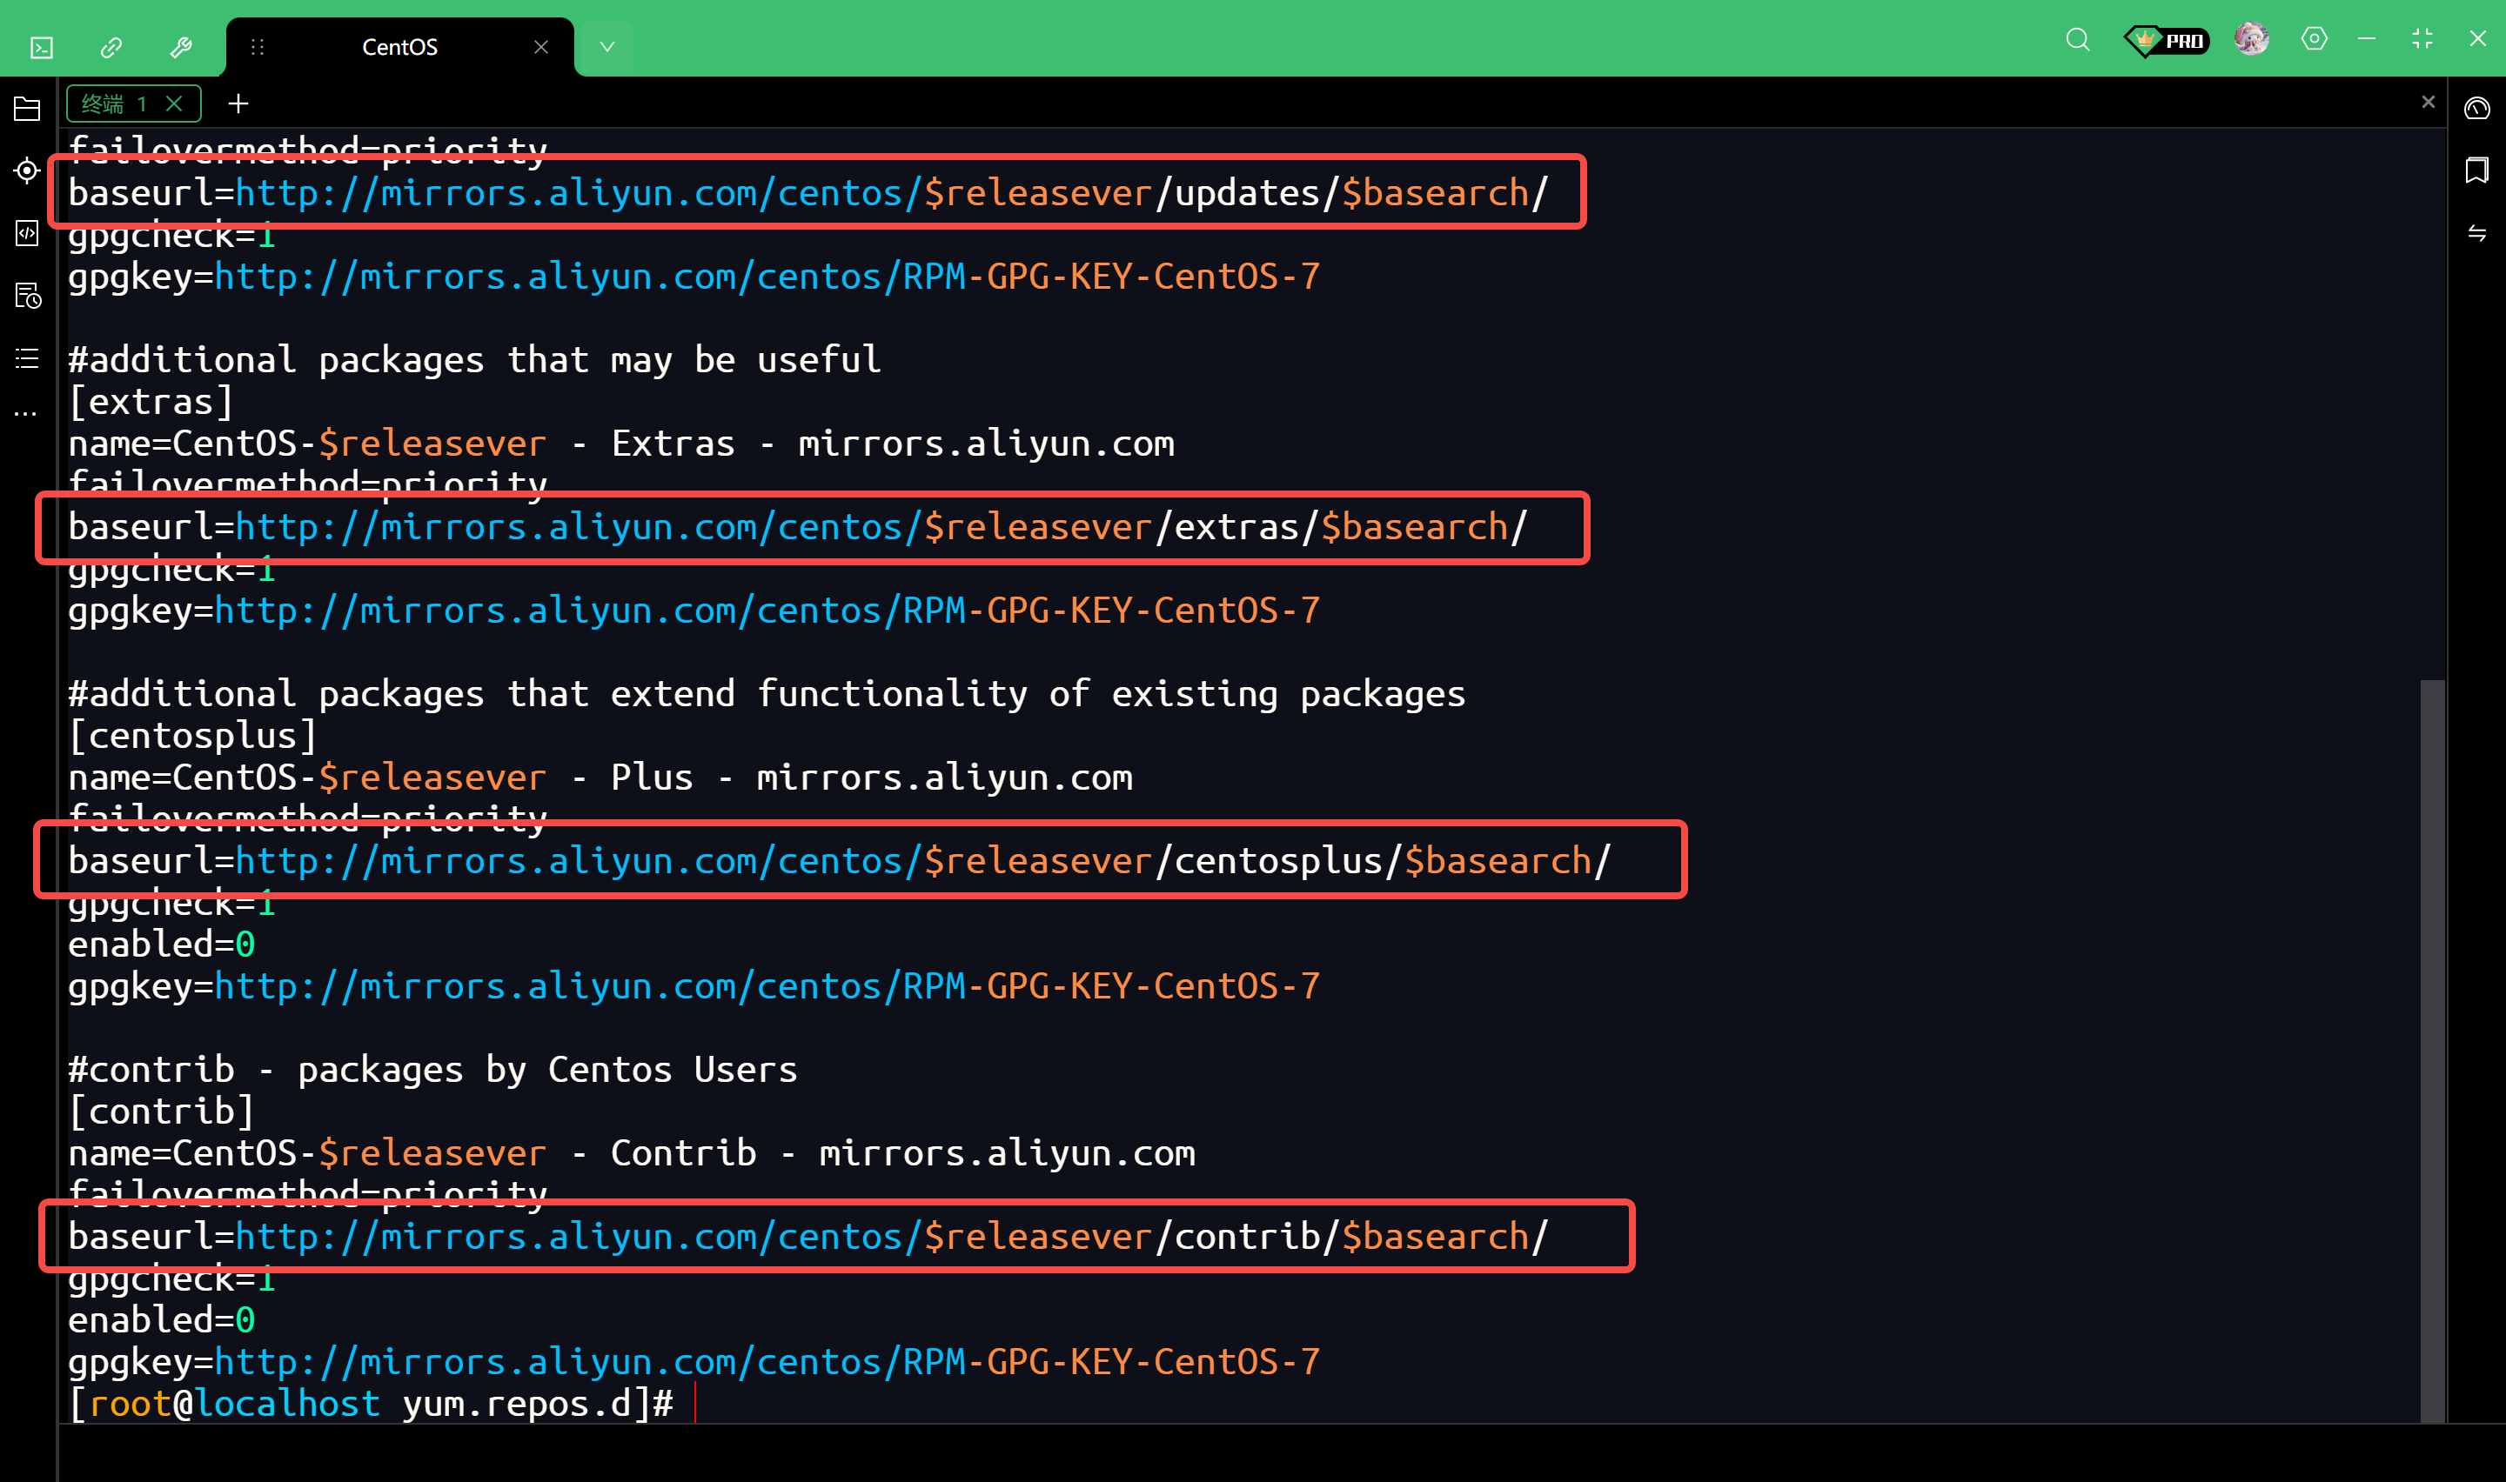
Task: Open the bookmarks icon on right sidebar
Action: click(2476, 170)
